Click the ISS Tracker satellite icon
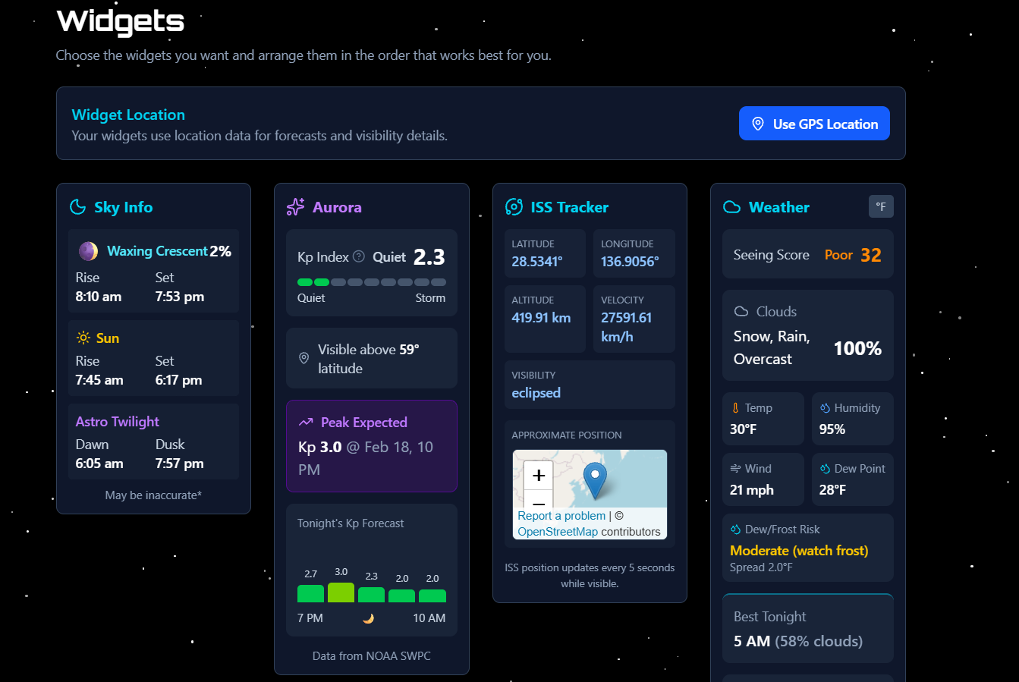This screenshot has width=1019, height=682. pyautogui.click(x=514, y=206)
